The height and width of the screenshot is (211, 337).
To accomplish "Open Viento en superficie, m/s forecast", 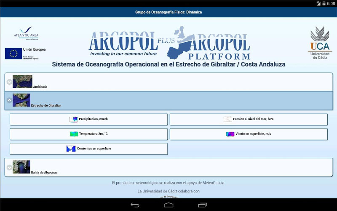I will click(x=249, y=134).
